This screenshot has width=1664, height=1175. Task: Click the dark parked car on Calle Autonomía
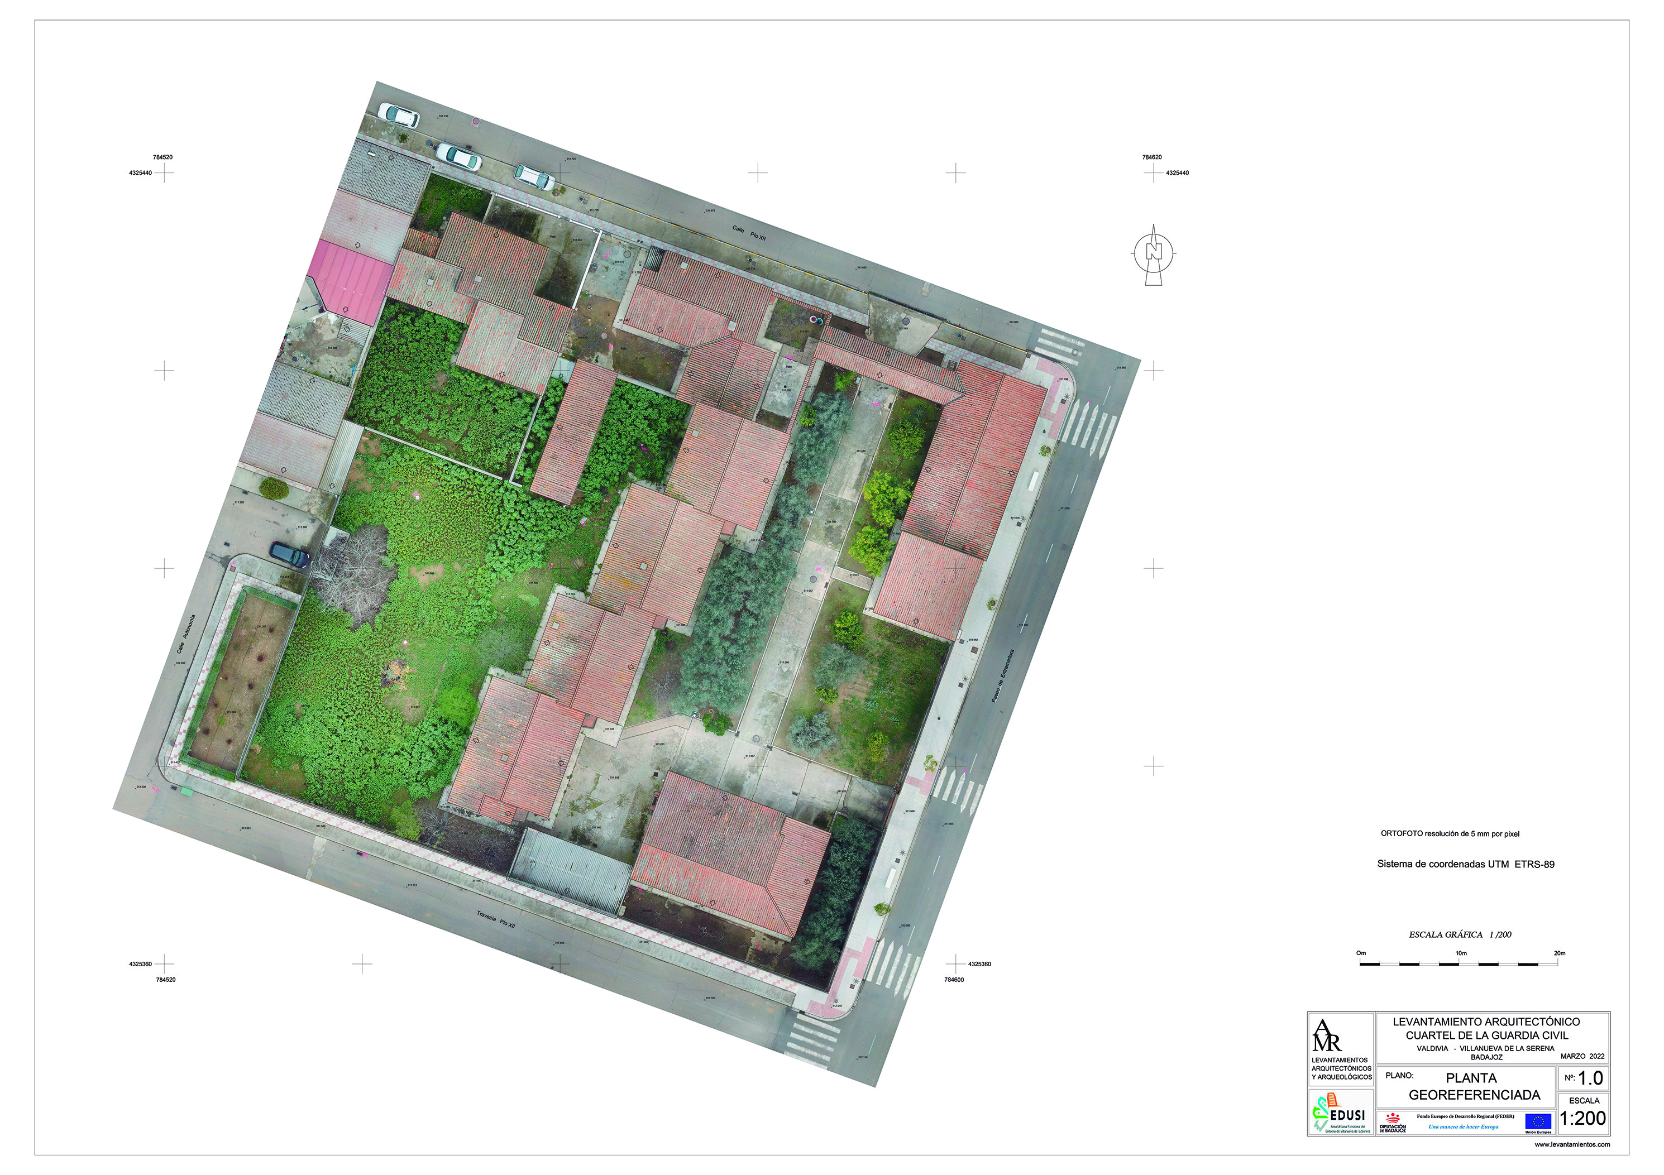pos(289,555)
